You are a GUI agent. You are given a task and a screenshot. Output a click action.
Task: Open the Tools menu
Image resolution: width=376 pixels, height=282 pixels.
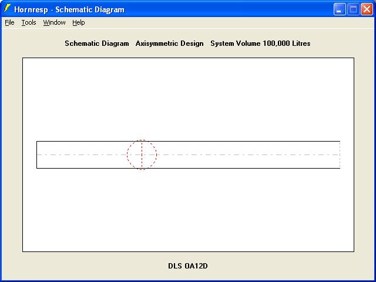(x=29, y=22)
